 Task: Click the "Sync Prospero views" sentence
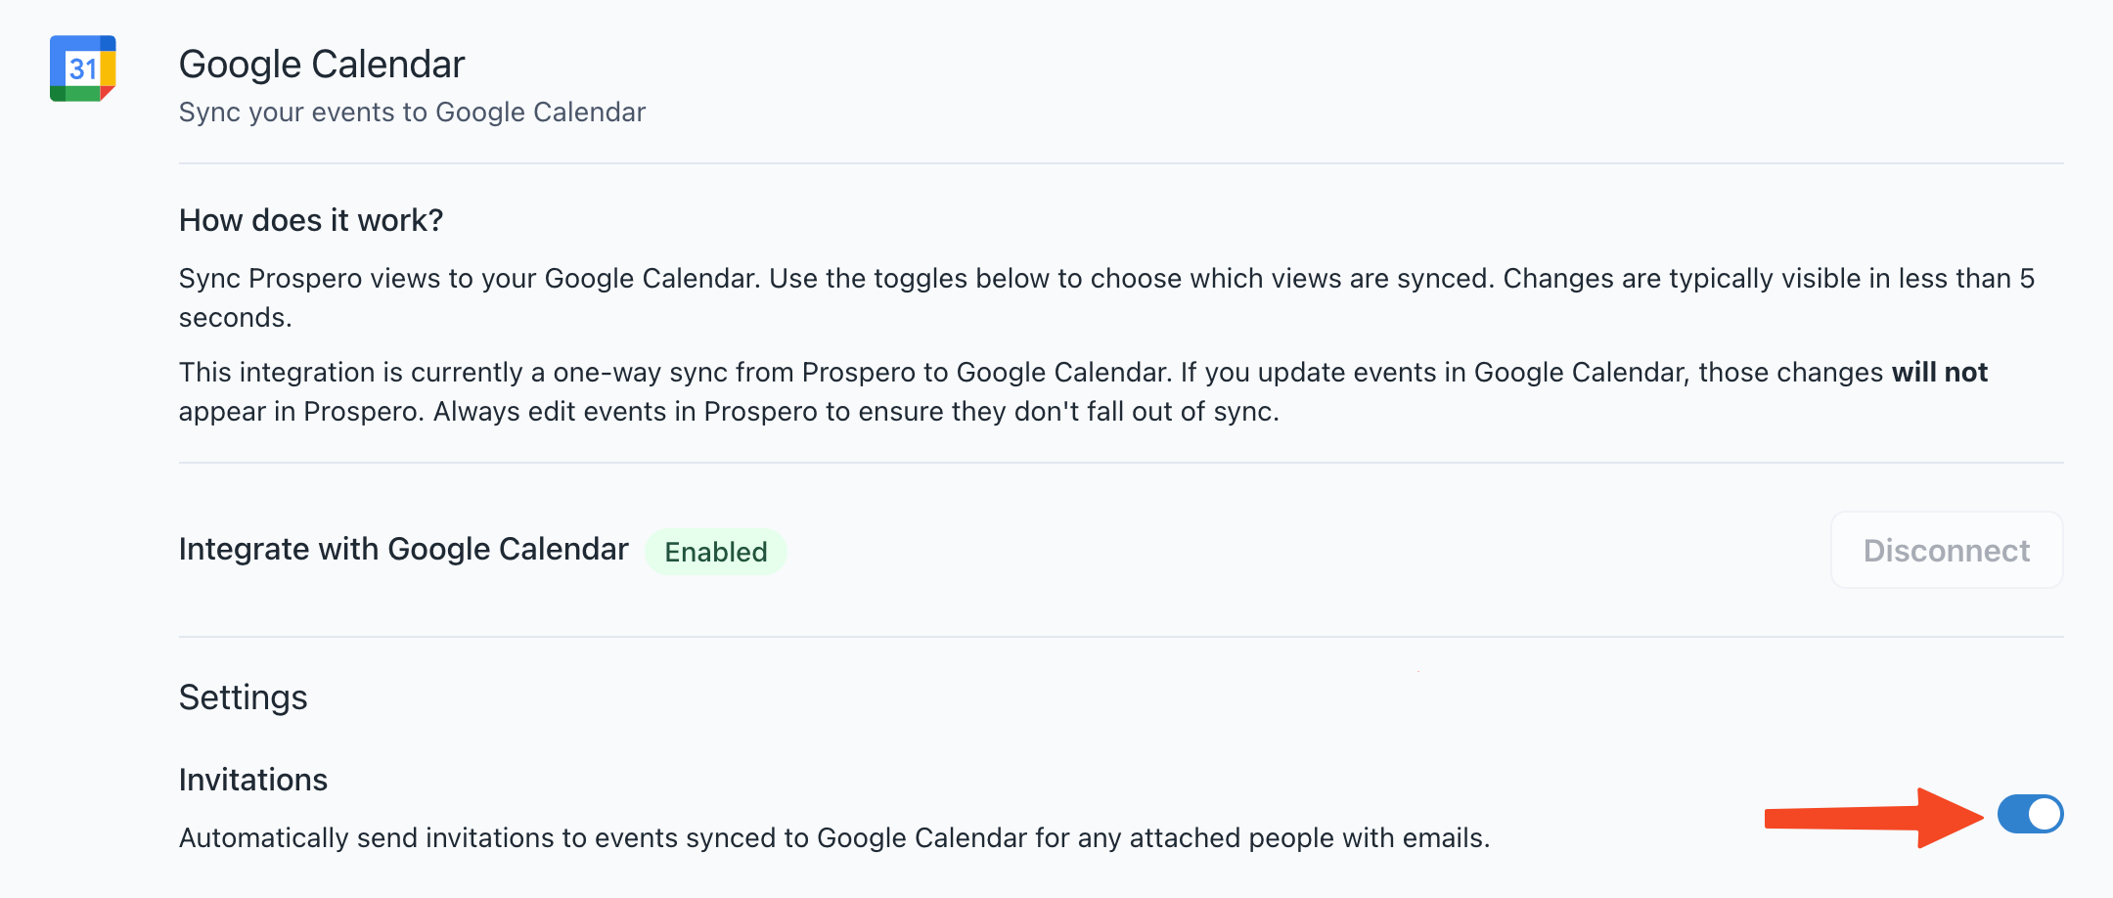468,279
